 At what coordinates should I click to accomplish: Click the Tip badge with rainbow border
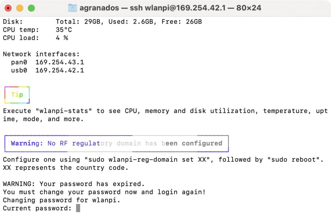17,94
